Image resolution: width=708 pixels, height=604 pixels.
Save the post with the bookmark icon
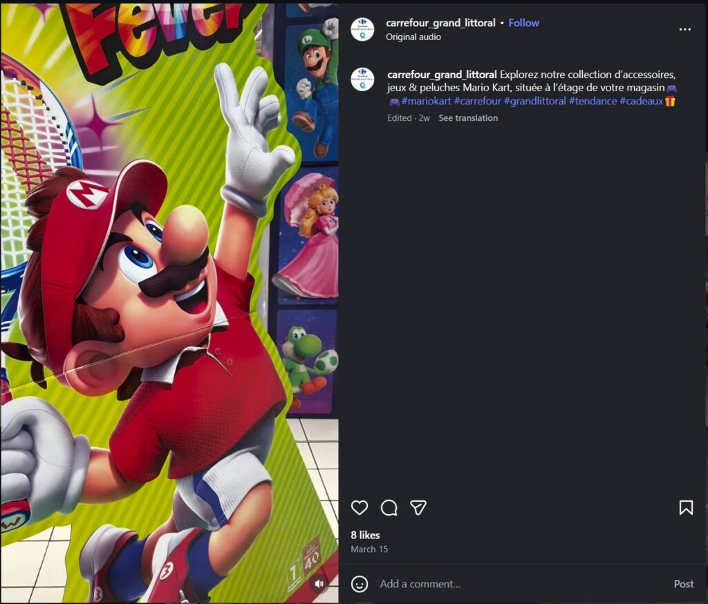[x=686, y=508]
